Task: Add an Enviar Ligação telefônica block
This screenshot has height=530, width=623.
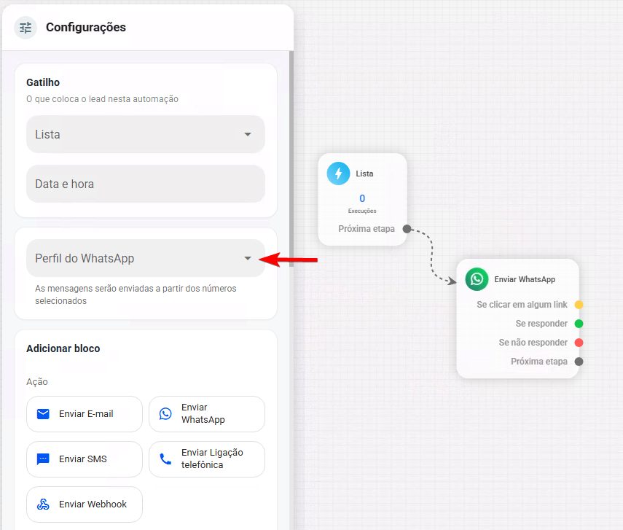Action: [x=207, y=459]
